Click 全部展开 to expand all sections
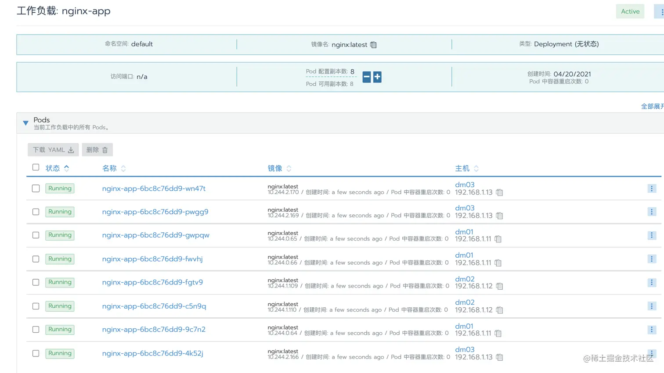The image size is (664, 373). point(653,107)
